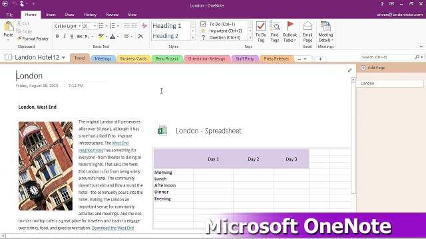This screenshot has width=426, height=239.
Task: Activate the Format Painter
Action: [x=33, y=39]
